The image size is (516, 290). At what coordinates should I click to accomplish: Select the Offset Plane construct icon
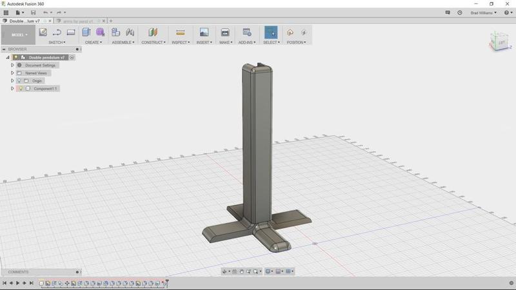(153, 32)
